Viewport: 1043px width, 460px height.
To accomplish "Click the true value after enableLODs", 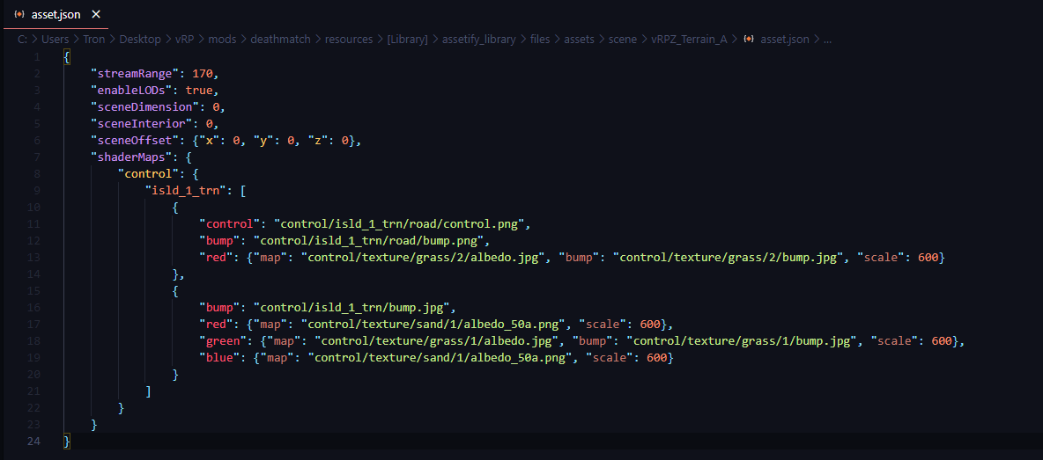I will (x=199, y=90).
